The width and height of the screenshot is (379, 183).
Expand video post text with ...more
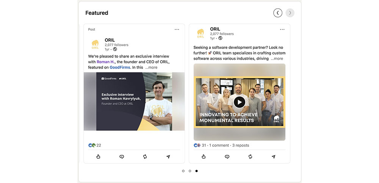click(277, 59)
